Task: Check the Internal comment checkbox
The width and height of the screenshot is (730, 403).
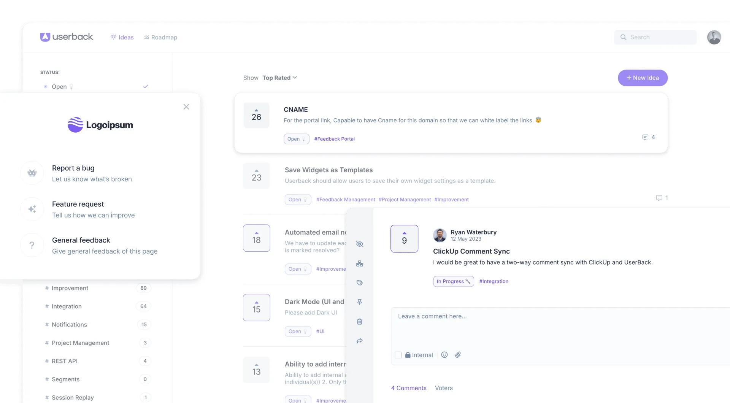Action: tap(398, 355)
